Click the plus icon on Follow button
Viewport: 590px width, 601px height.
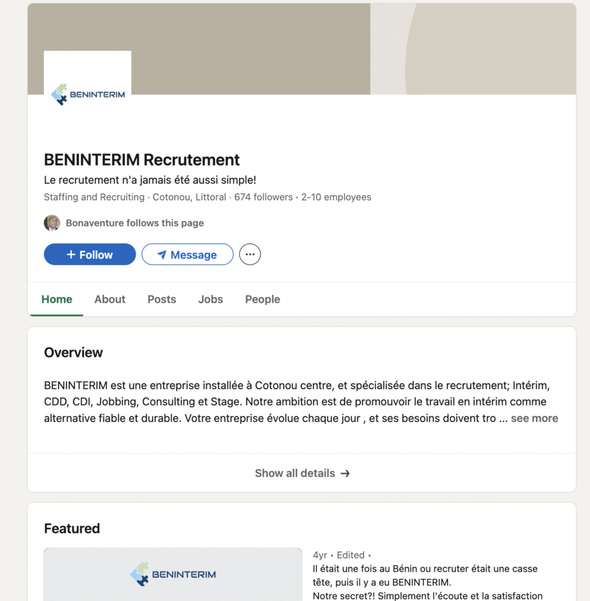(73, 254)
